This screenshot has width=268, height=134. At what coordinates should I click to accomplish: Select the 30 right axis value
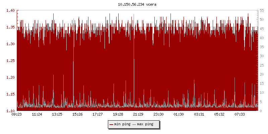click(x=261, y=56)
